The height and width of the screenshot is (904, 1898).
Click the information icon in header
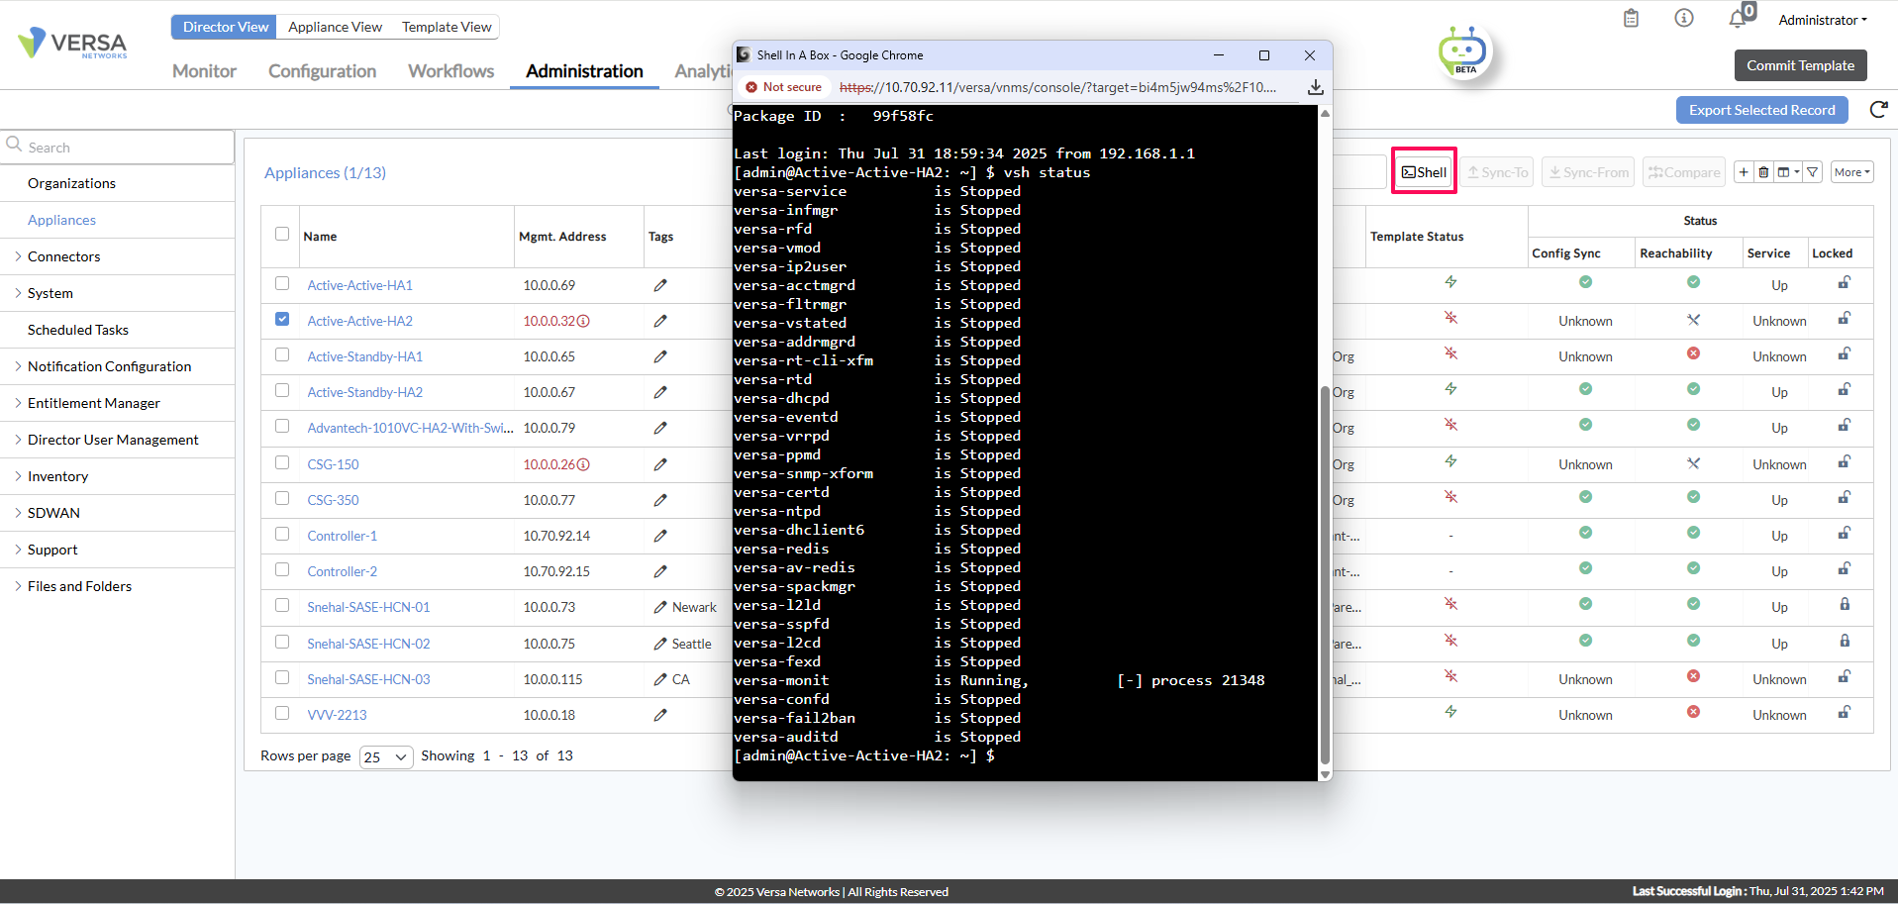1684,19
